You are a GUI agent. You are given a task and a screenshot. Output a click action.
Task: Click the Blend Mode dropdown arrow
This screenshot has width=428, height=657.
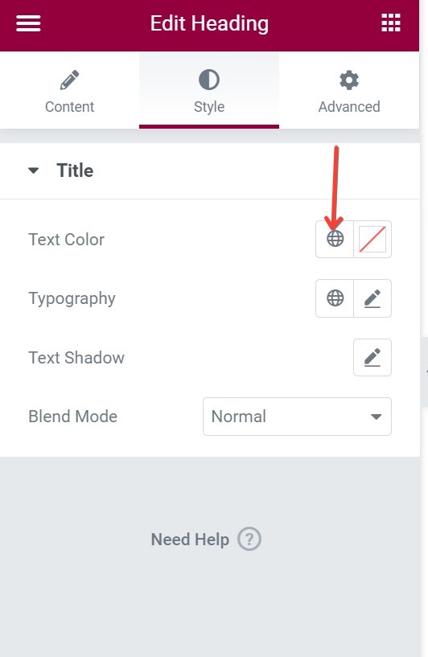point(376,417)
